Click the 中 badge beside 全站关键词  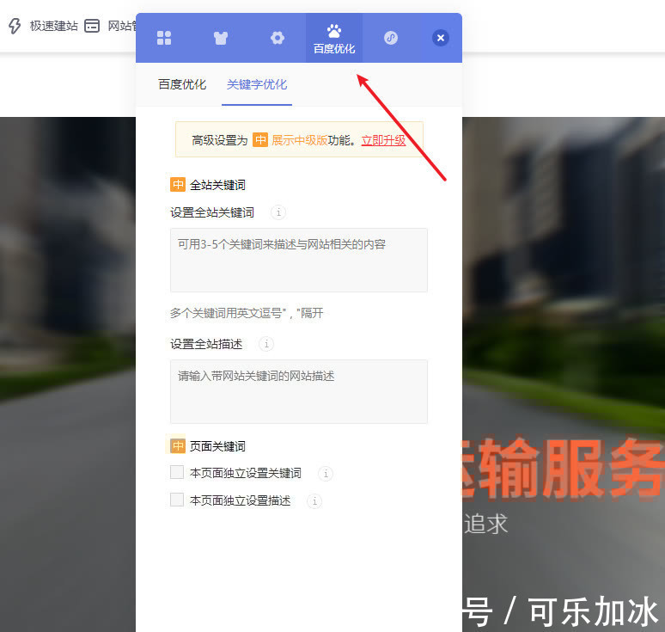tap(178, 185)
